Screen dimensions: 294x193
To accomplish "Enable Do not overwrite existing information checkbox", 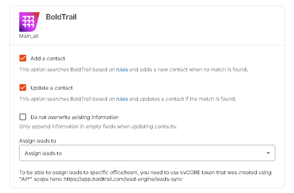I will click(23, 117).
